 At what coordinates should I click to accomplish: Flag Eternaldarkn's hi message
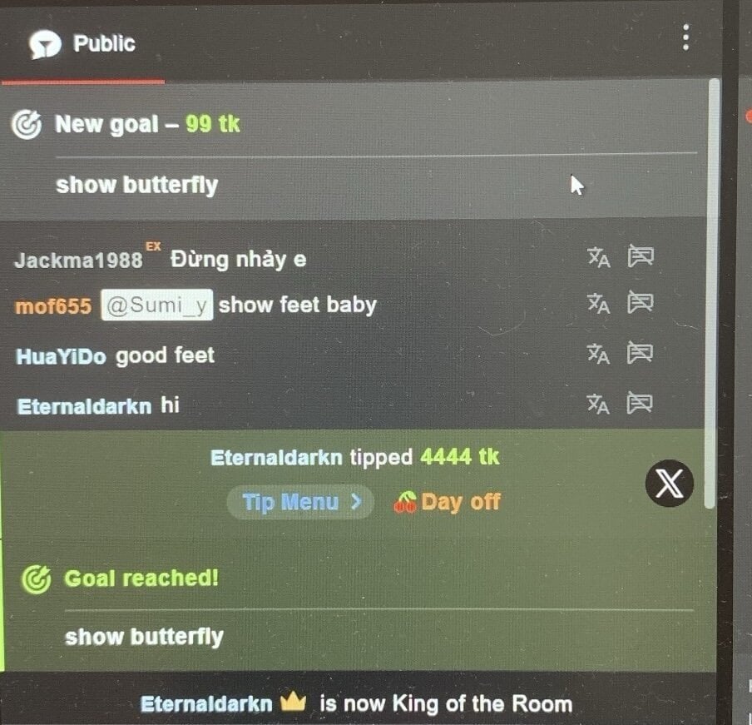pos(640,403)
